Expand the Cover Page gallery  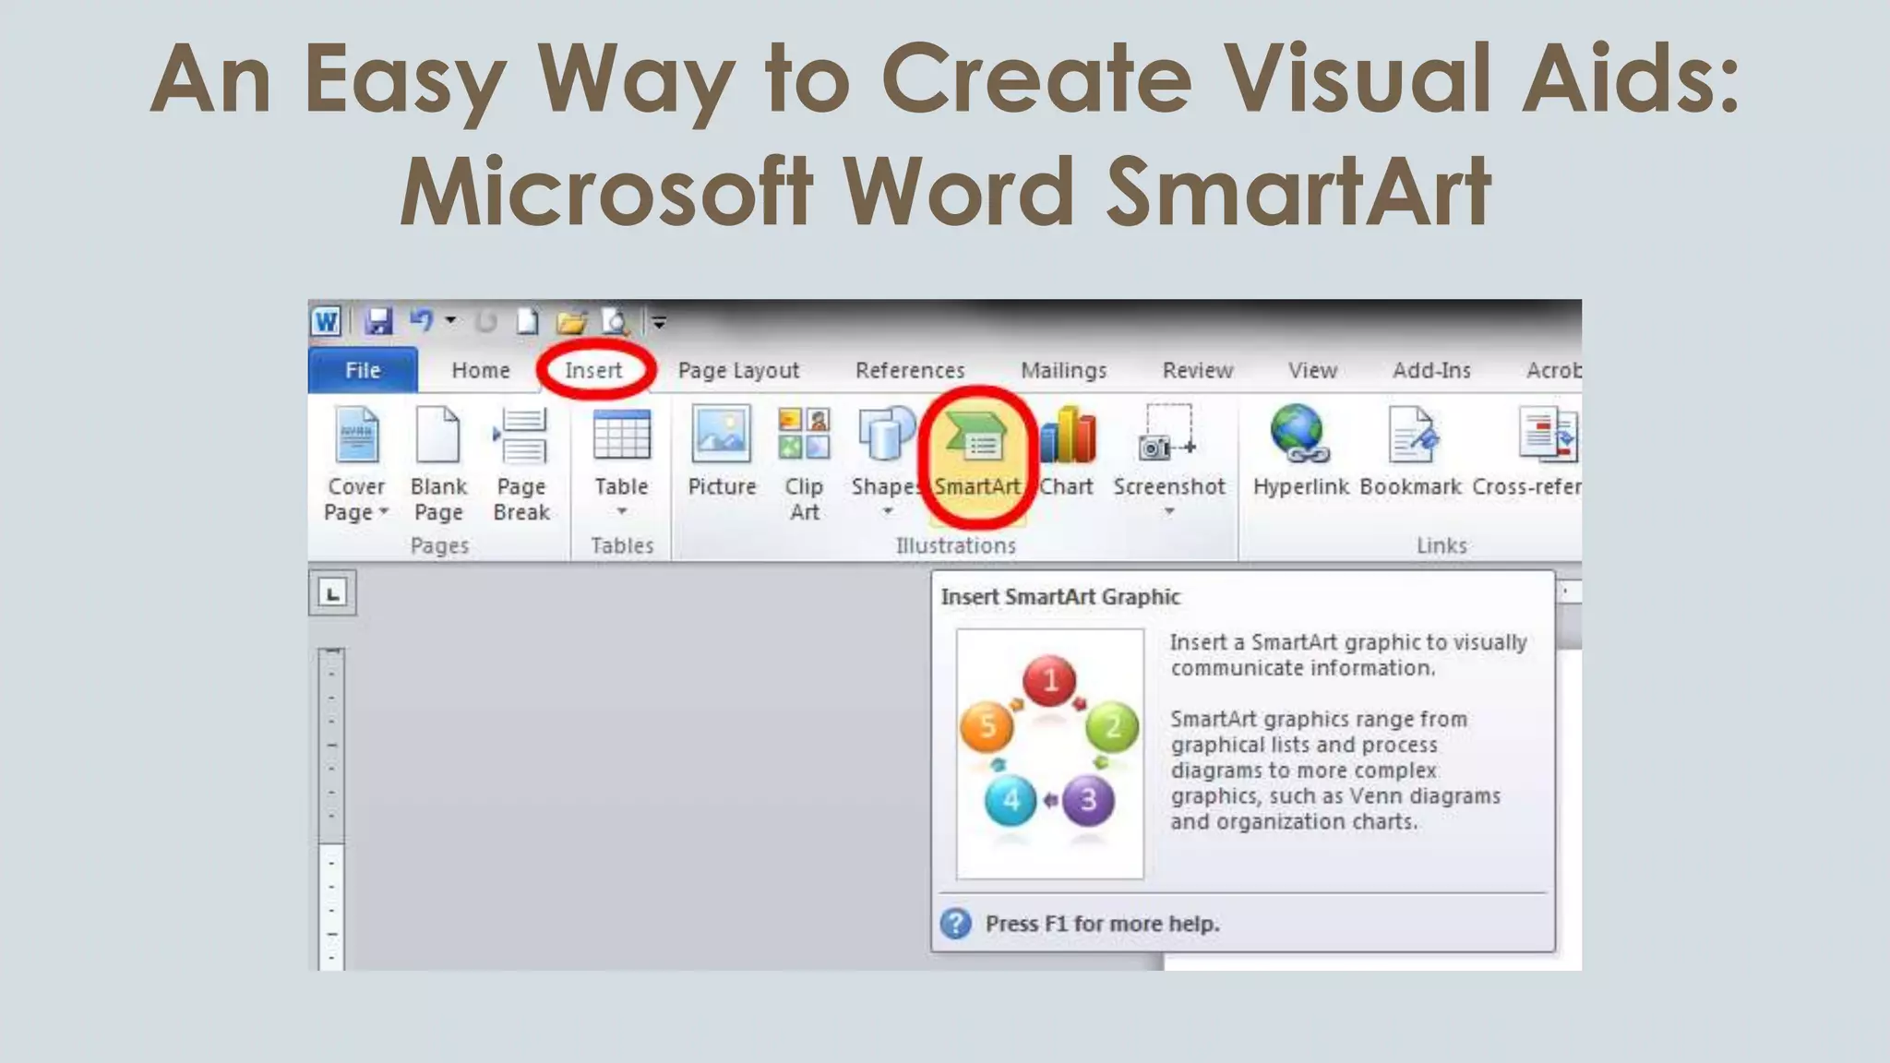[356, 464]
